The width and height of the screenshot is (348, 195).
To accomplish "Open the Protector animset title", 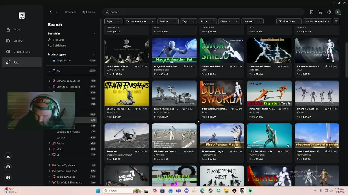I will [x=112, y=151].
